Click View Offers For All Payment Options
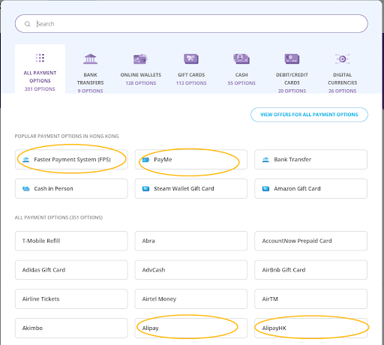This screenshot has width=384, height=345. 309,115
